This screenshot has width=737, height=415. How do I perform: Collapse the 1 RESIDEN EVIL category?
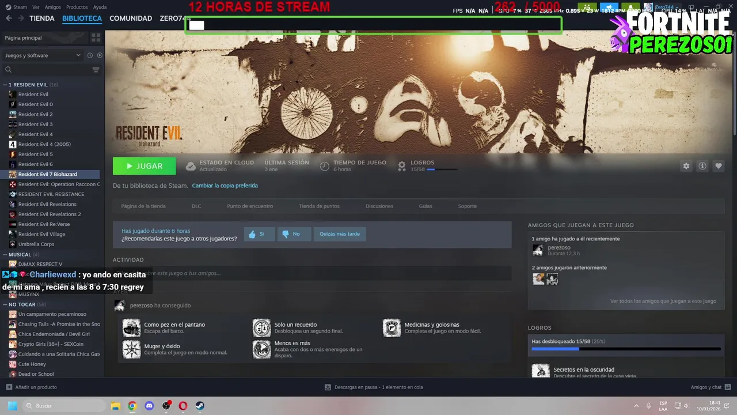coord(5,85)
